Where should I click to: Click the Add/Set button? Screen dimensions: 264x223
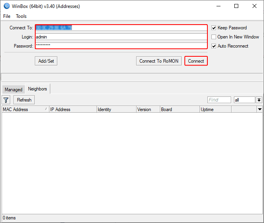click(x=46, y=61)
